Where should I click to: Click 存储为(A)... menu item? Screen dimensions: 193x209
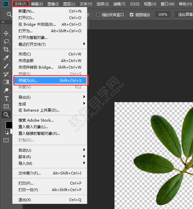point(50,81)
